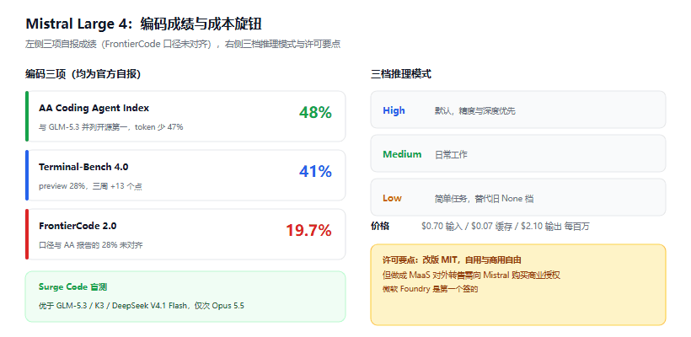Viewport: 691px width, 337px height.
Task: Click the line "优于 GLM-5.3 / K3 / DeepSeek V4.1 Flash"
Action: [142, 306]
